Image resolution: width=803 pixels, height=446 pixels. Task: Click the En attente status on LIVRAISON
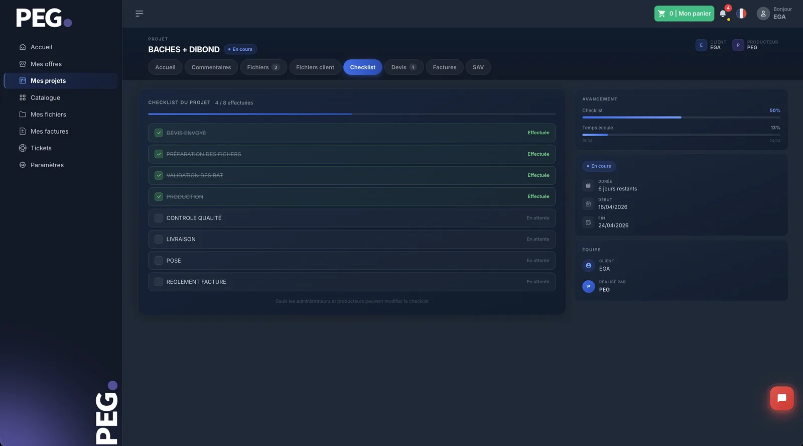click(538, 239)
